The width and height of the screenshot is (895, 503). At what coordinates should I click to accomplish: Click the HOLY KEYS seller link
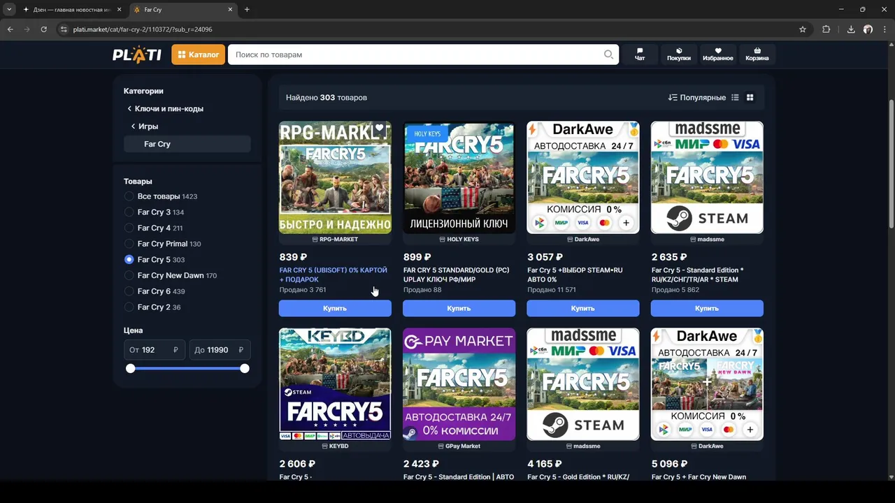click(x=459, y=240)
